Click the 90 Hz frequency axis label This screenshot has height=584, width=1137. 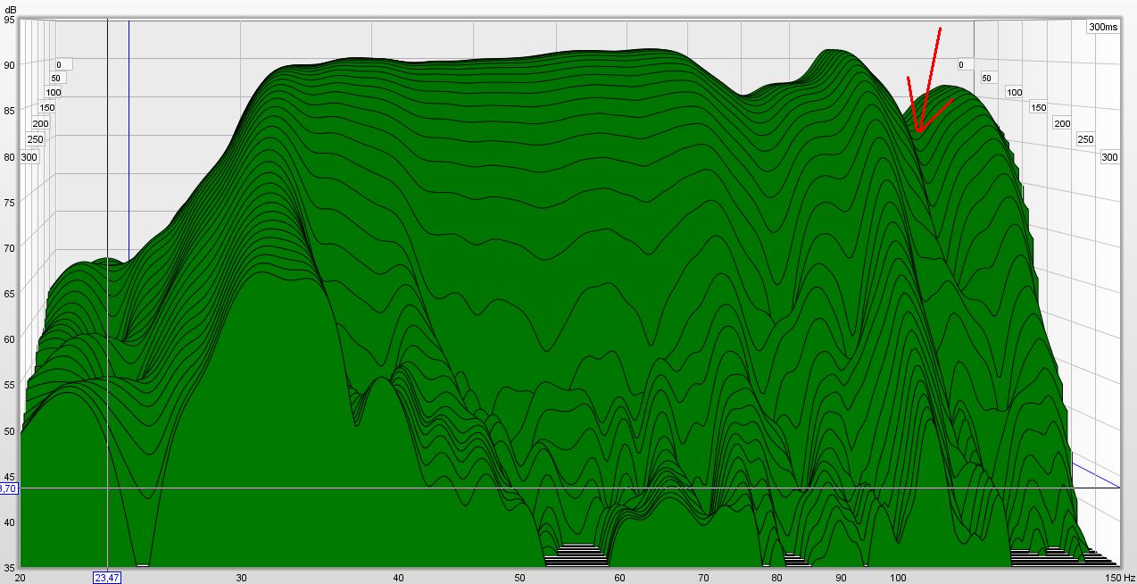[841, 578]
